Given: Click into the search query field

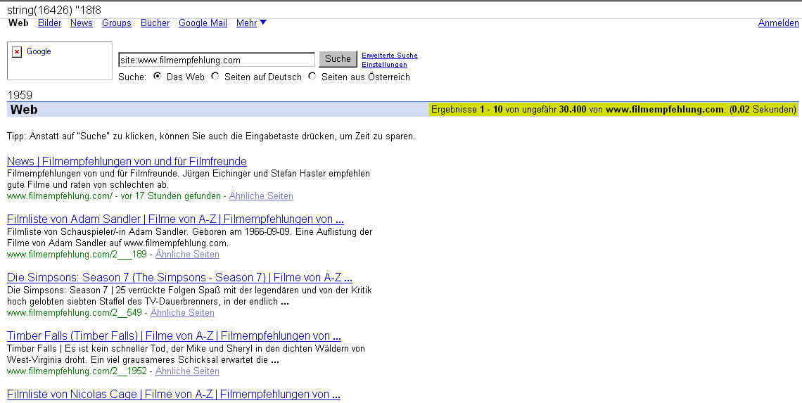Looking at the screenshot, I should coord(216,60).
